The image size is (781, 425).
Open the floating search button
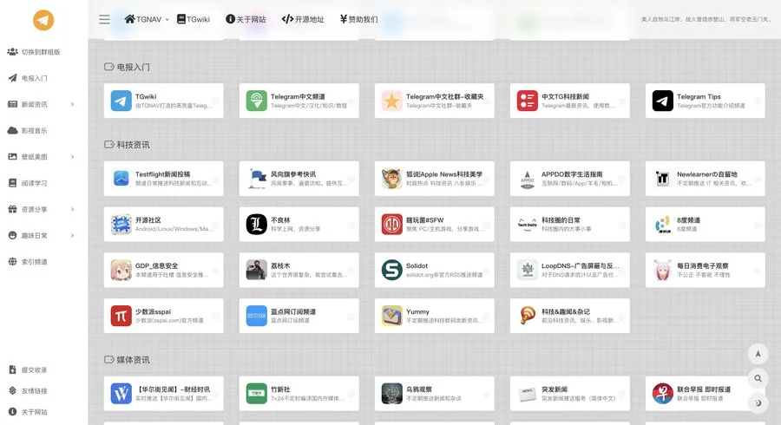(758, 378)
